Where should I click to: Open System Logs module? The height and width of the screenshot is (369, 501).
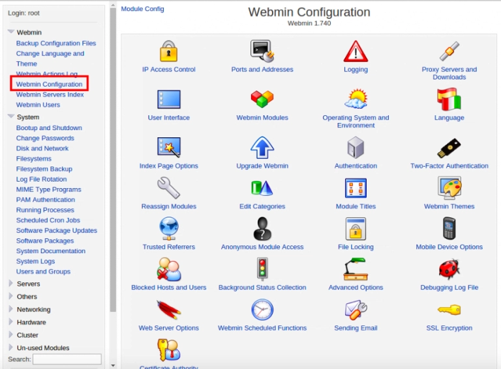pos(35,262)
